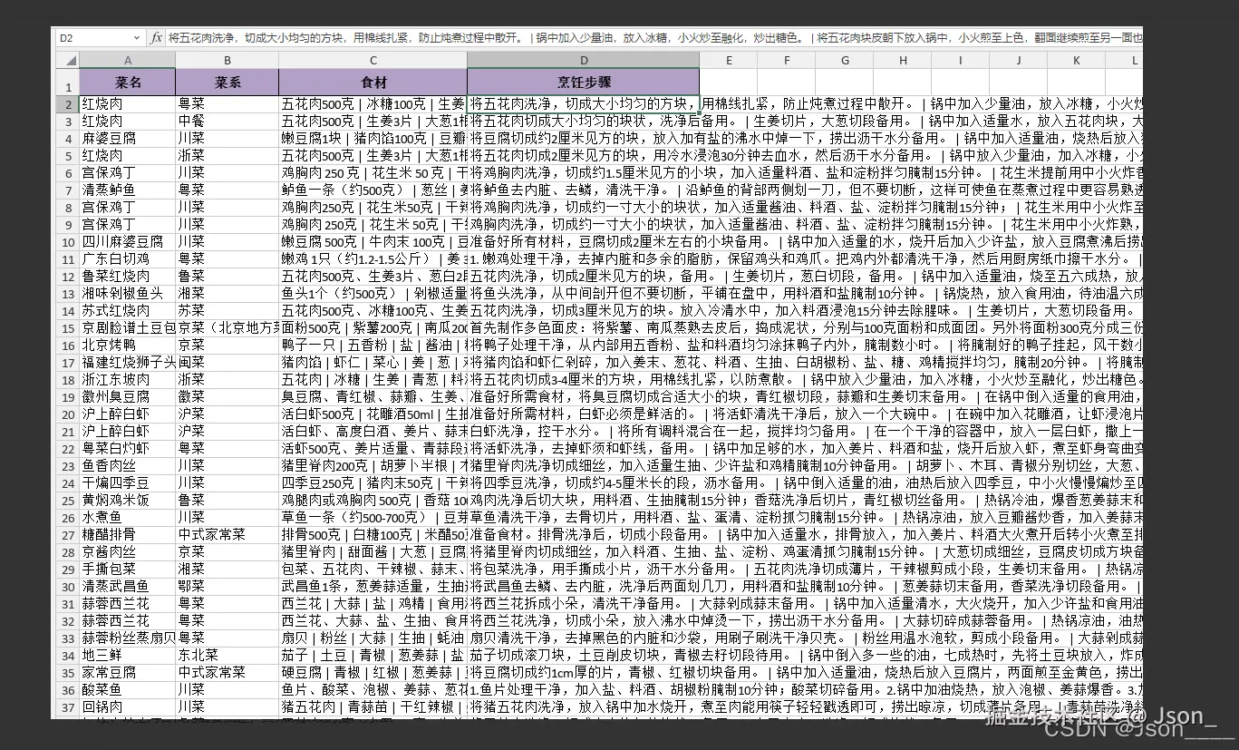
Task: Select the 苏式红烧肉 cell
Action: pyautogui.click(x=127, y=310)
